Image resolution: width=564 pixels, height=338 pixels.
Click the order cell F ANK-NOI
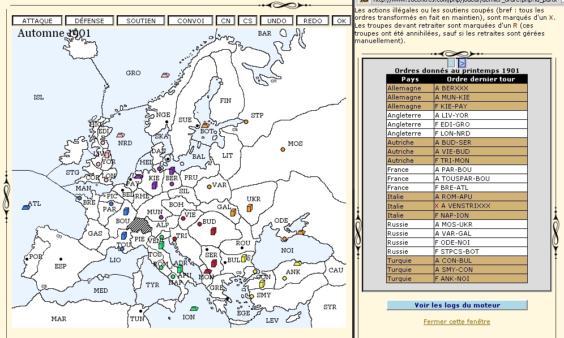tap(481, 279)
